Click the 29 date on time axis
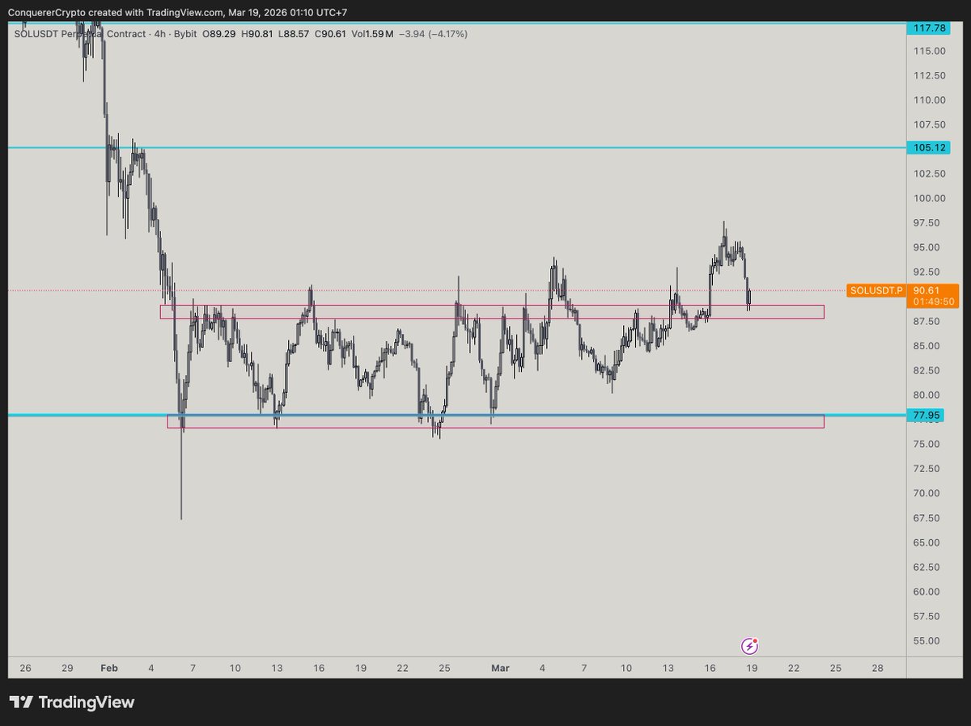This screenshot has height=726, width=971. (x=67, y=668)
